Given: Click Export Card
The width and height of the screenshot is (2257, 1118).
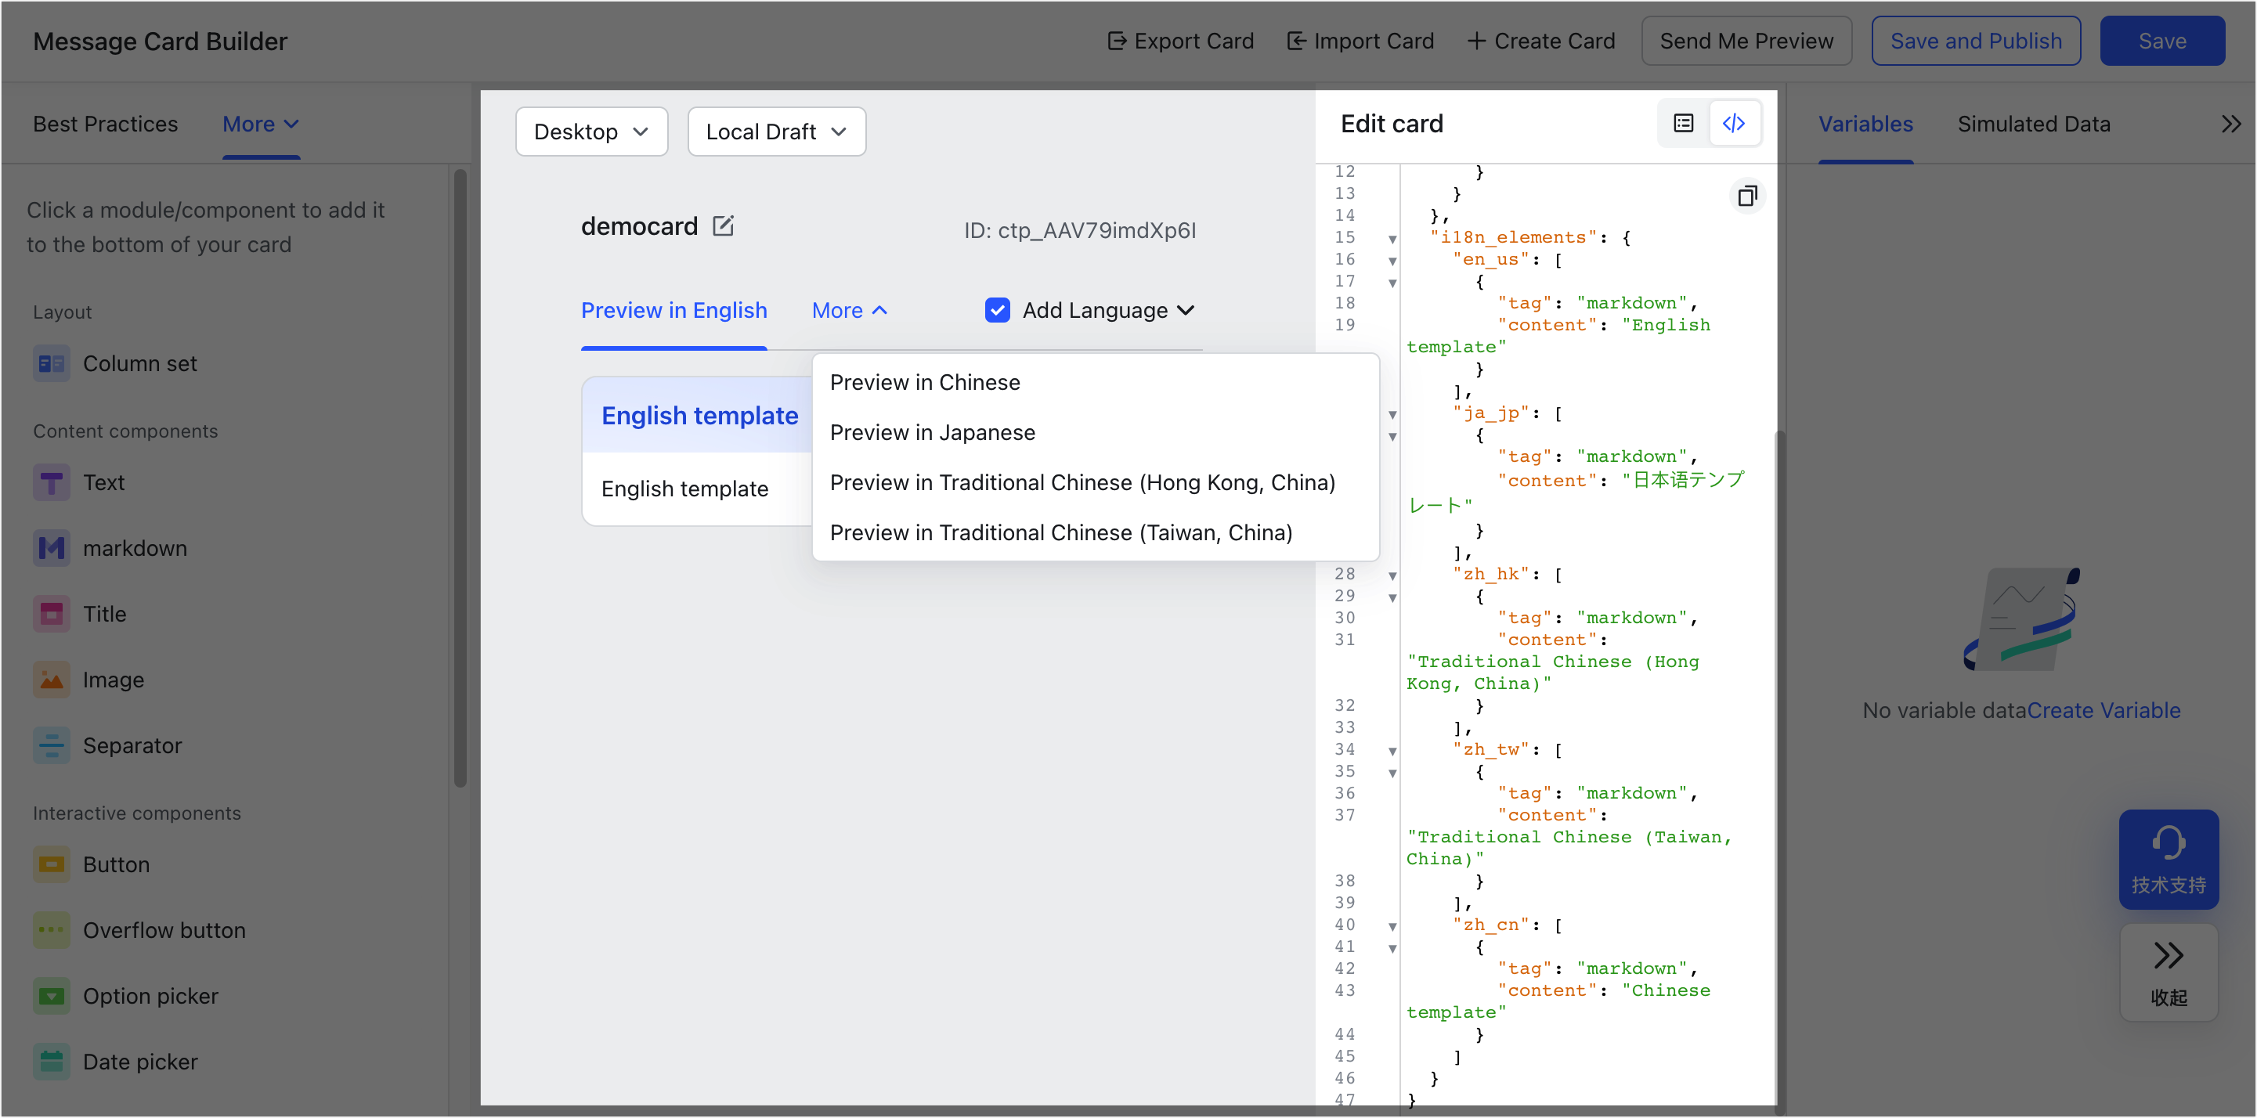Looking at the screenshot, I should [1180, 41].
